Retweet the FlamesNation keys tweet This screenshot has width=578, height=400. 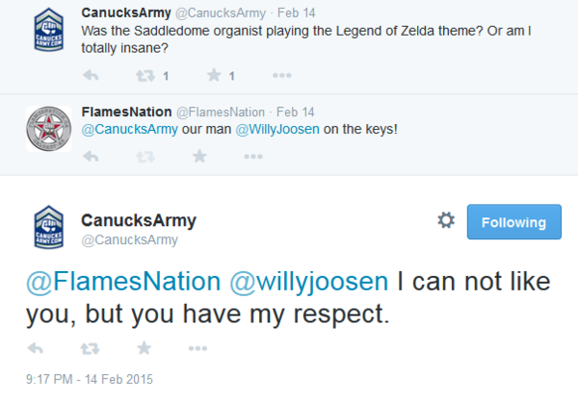[145, 157]
